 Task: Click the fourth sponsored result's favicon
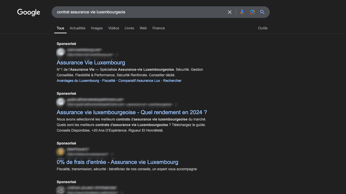(61, 190)
